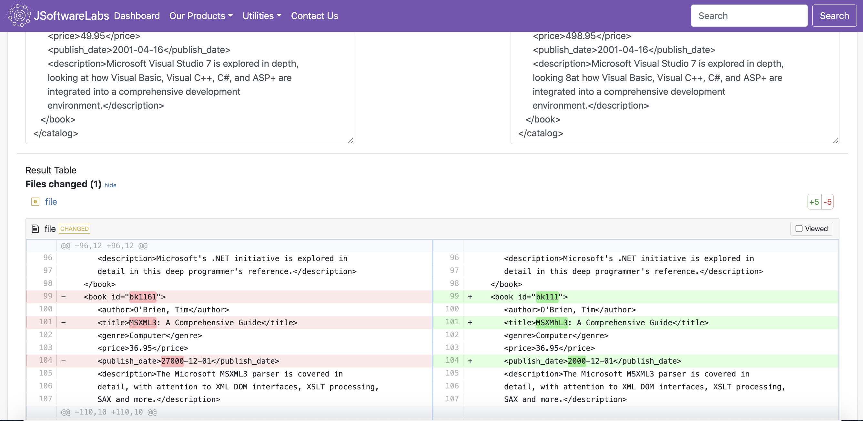This screenshot has width=863, height=421.
Task: Click left line 103 price 36.95
Action: coord(143,348)
